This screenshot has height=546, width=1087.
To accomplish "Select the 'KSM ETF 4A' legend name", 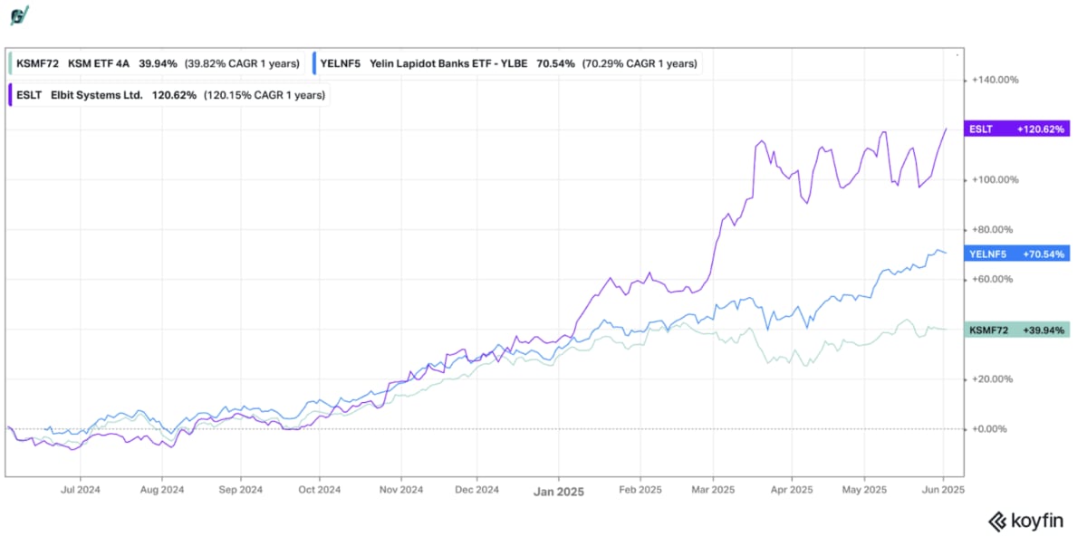I will coord(100,63).
